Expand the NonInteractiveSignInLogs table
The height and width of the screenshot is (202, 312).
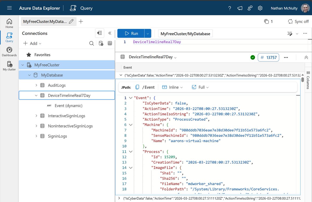point(36,126)
